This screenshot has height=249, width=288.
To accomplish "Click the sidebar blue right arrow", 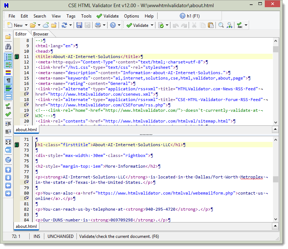I will click(8, 193).
